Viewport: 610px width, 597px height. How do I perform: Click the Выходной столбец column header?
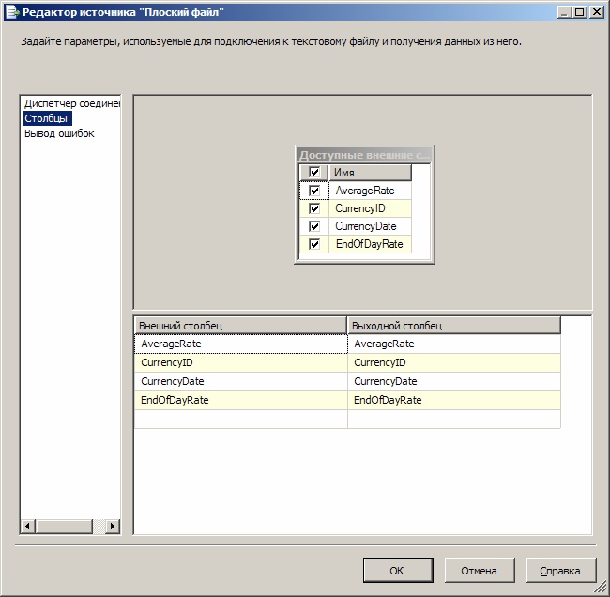point(454,326)
